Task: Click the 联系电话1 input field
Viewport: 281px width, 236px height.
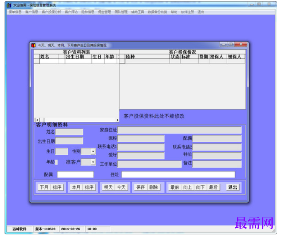Action: click(141, 147)
